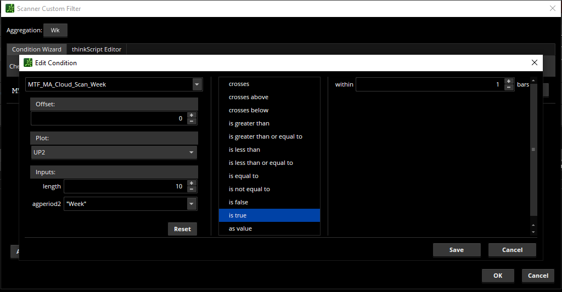Decrease the length input with minus button
562x292 pixels.
click(x=191, y=189)
